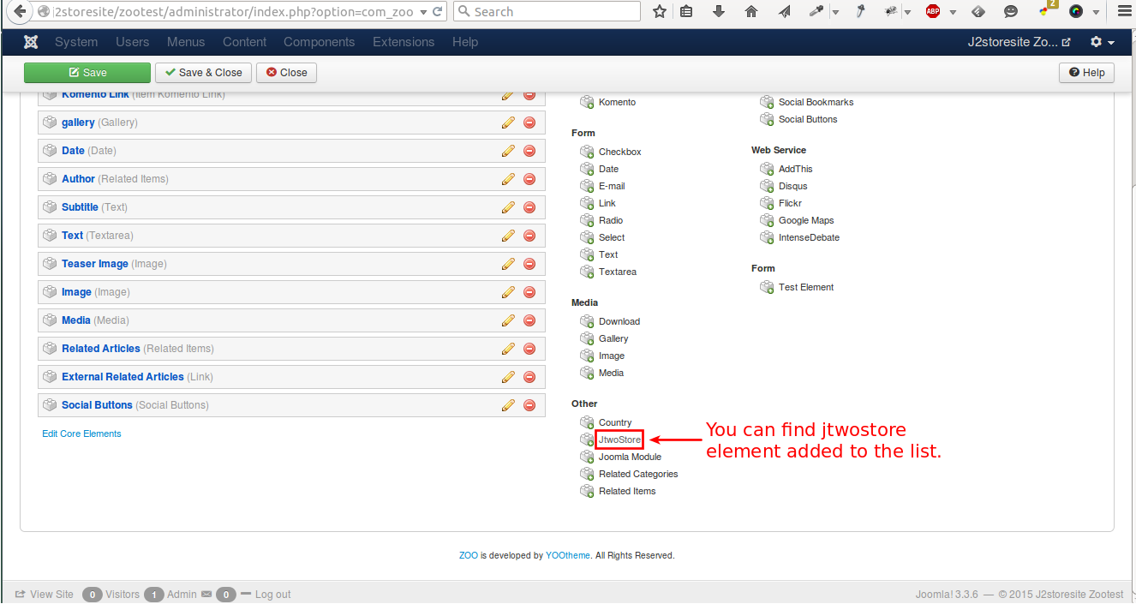The image size is (1136, 604).
Task: Open the Help menu in navbar
Action: pos(465,42)
